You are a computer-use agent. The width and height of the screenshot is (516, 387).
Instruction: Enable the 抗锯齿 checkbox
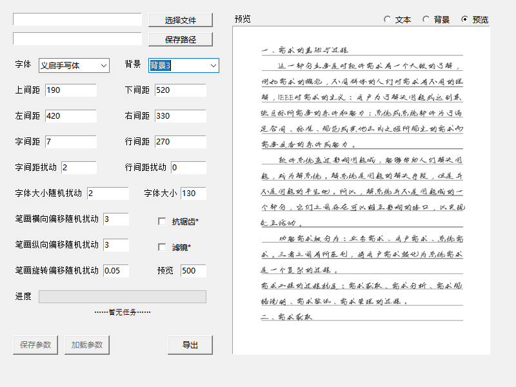pyautogui.click(x=162, y=222)
